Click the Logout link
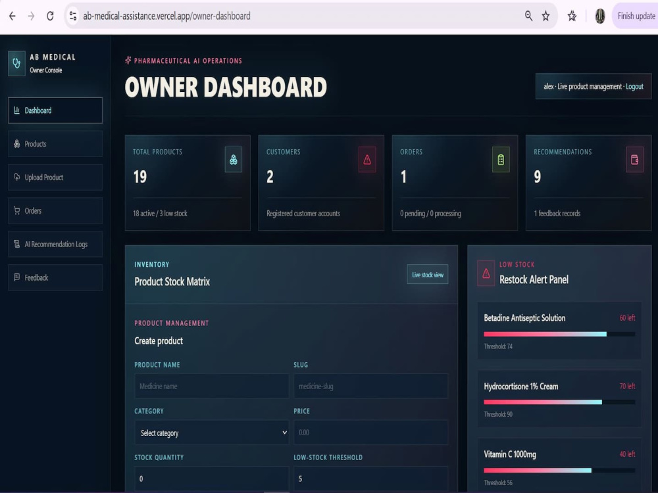The width and height of the screenshot is (658, 493). 634,86
